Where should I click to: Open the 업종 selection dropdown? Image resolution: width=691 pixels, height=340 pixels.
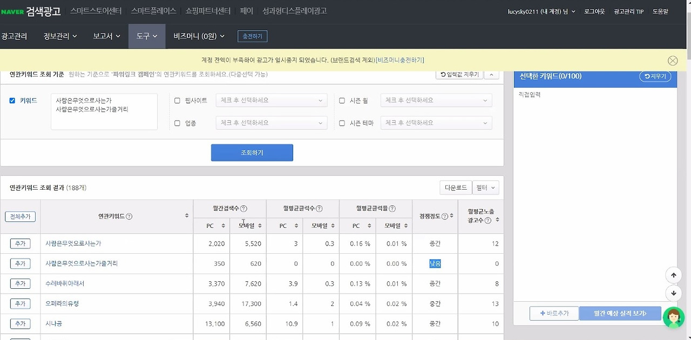pyautogui.click(x=271, y=122)
